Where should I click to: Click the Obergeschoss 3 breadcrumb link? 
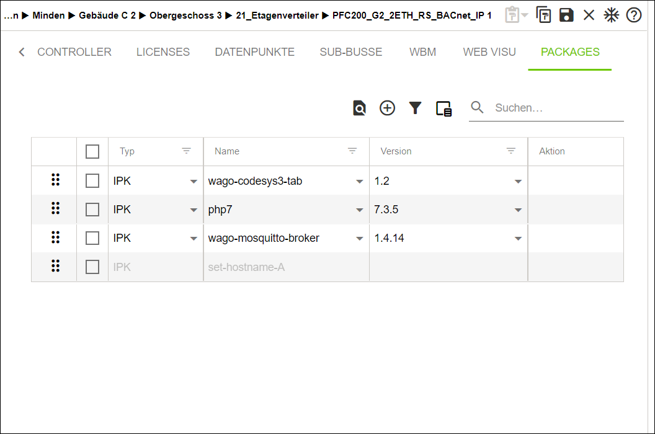[x=185, y=15]
